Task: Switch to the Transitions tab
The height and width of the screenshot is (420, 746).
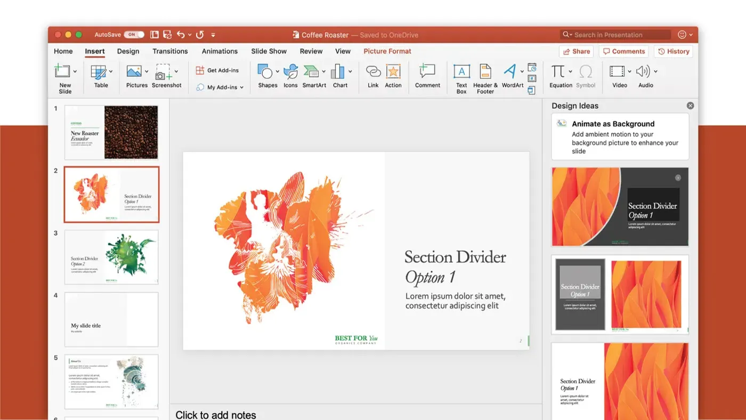Action: 170,51
